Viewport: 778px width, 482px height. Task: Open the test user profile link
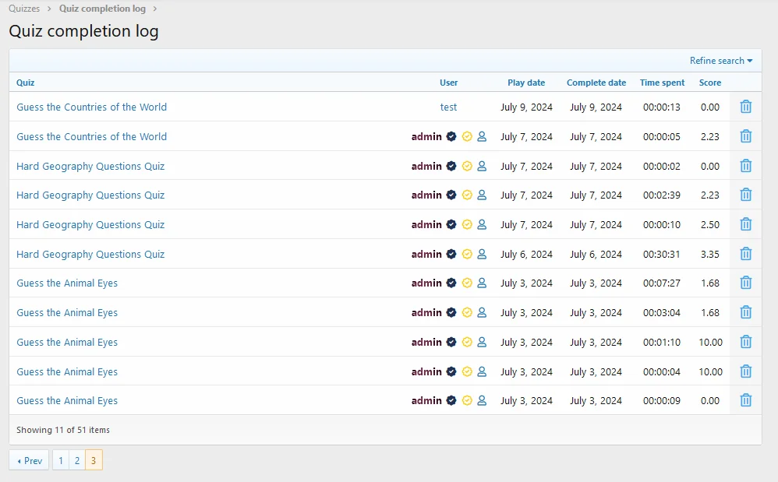pyautogui.click(x=448, y=107)
